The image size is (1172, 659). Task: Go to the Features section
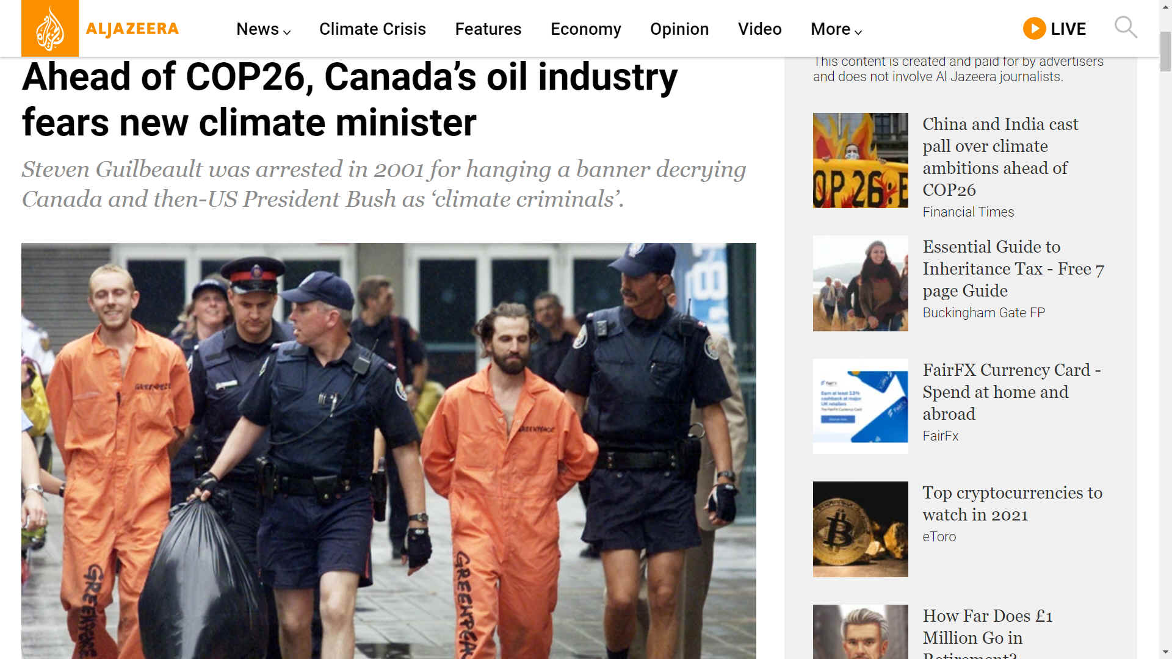point(488,29)
